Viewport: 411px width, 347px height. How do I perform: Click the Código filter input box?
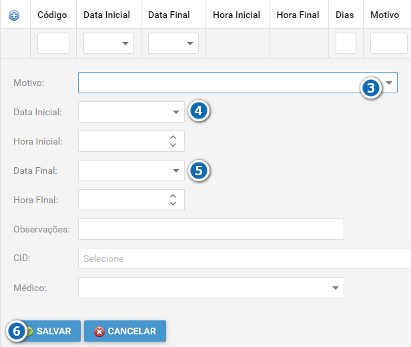coord(53,43)
